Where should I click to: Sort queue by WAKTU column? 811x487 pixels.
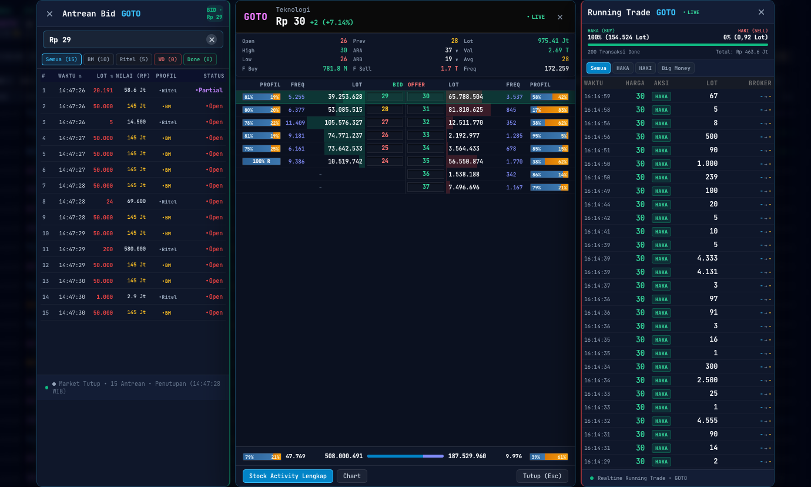(70, 76)
